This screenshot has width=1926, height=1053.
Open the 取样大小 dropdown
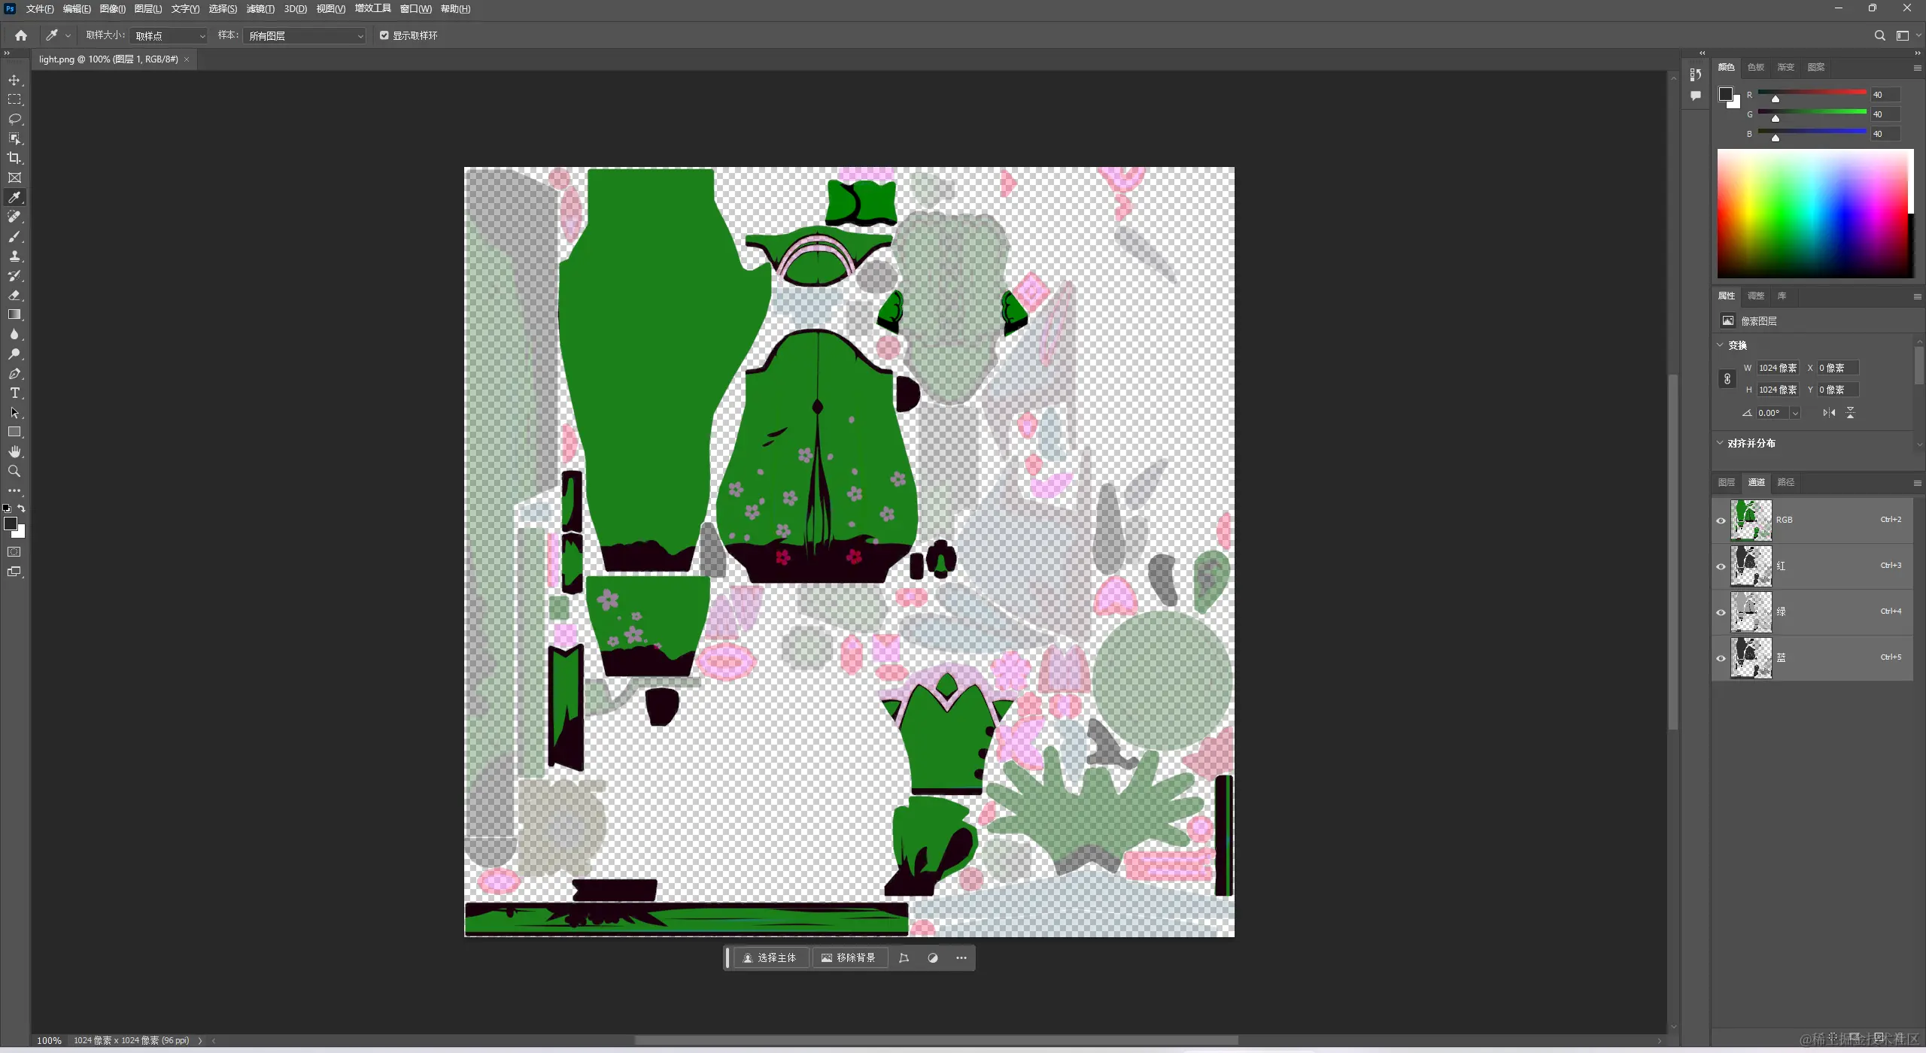tap(169, 35)
